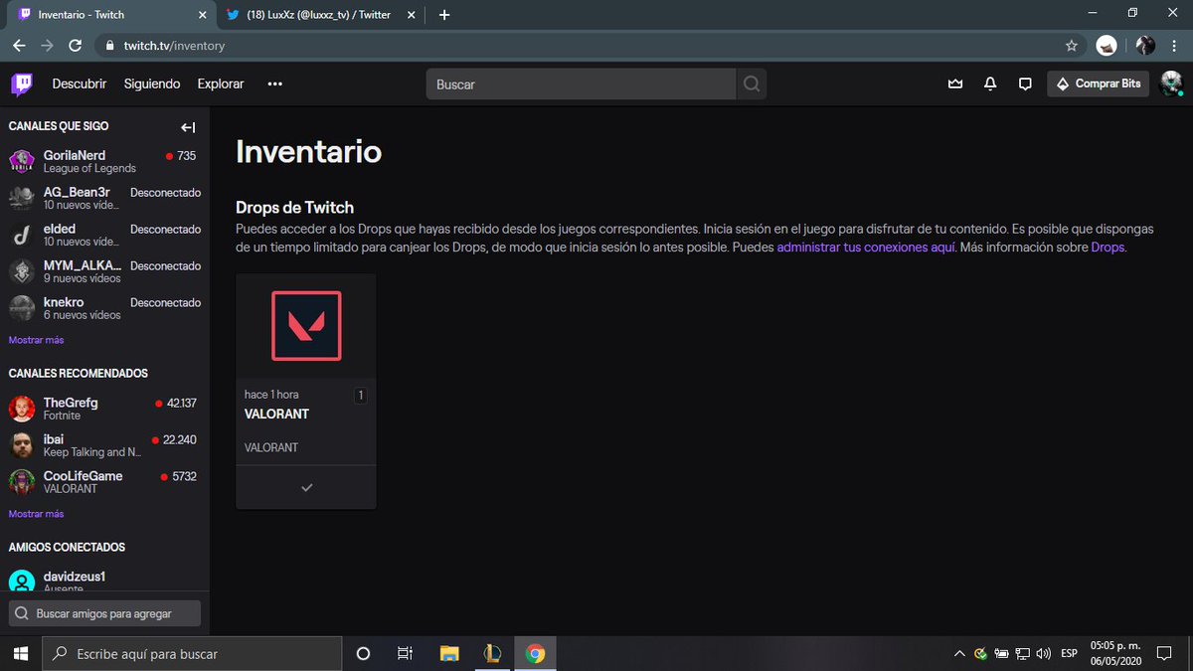The width and height of the screenshot is (1193, 671).
Task: Open Cortana circle on taskbar
Action: 363,653
